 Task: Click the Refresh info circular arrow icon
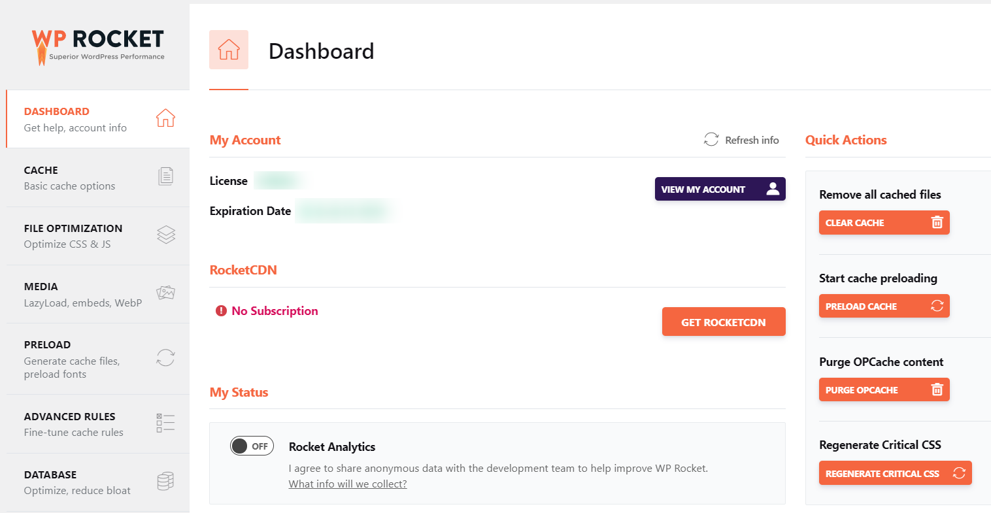(711, 139)
